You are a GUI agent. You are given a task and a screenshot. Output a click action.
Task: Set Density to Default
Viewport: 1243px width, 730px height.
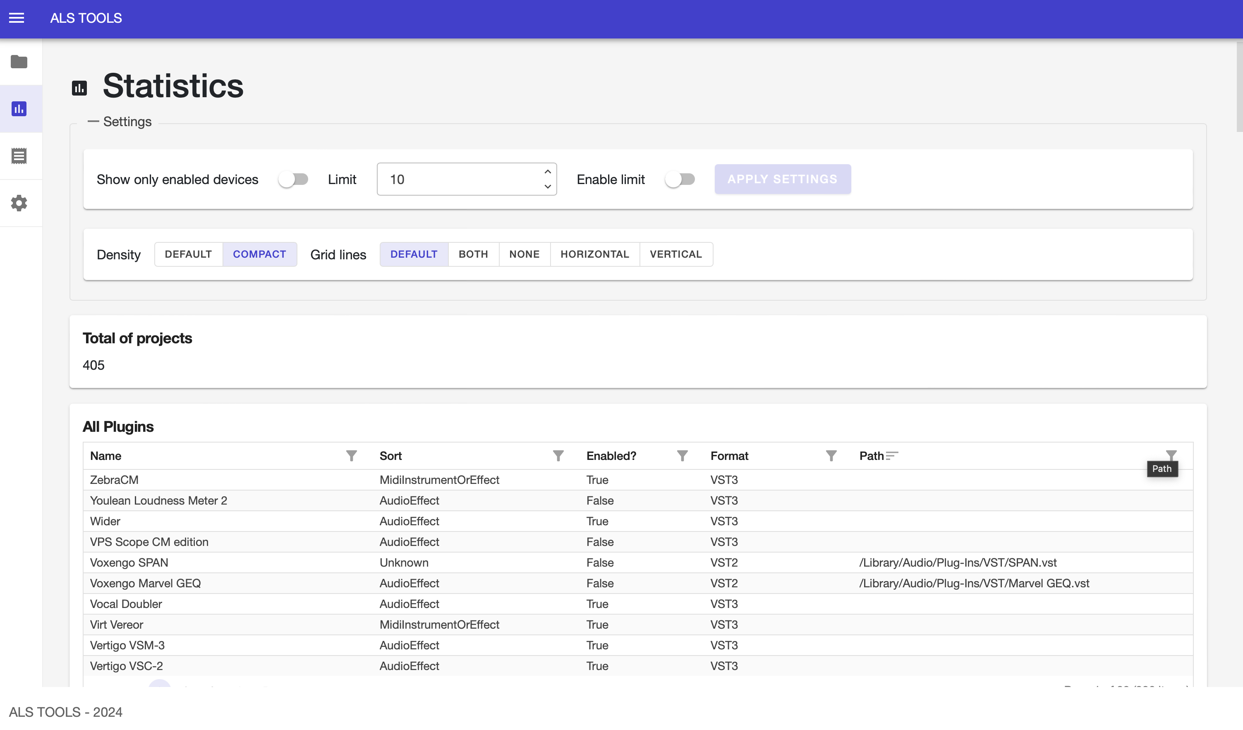[189, 254]
